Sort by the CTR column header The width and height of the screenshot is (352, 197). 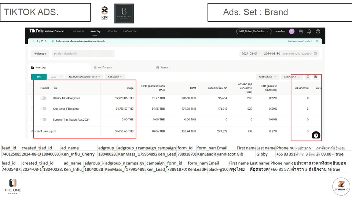[x=269, y=88]
